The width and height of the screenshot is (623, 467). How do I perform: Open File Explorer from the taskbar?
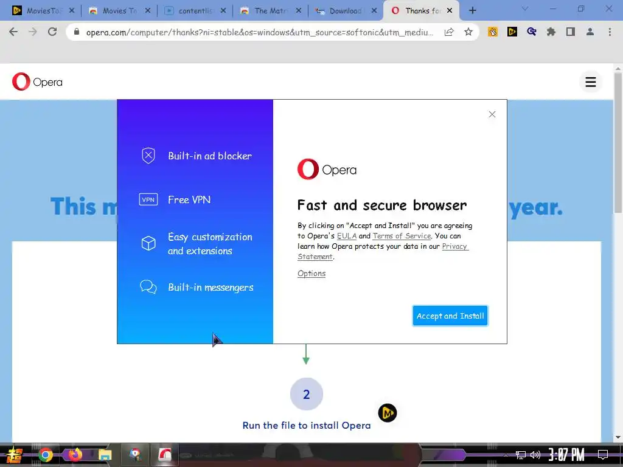[x=105, y=455]
